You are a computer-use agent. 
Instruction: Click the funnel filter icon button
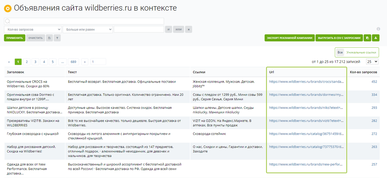[57, 38]
